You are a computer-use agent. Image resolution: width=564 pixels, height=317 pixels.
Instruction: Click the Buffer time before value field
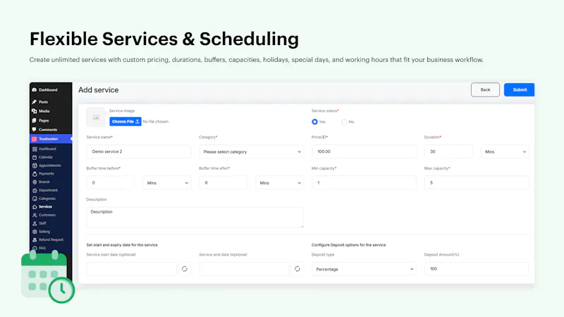(111, 183)
